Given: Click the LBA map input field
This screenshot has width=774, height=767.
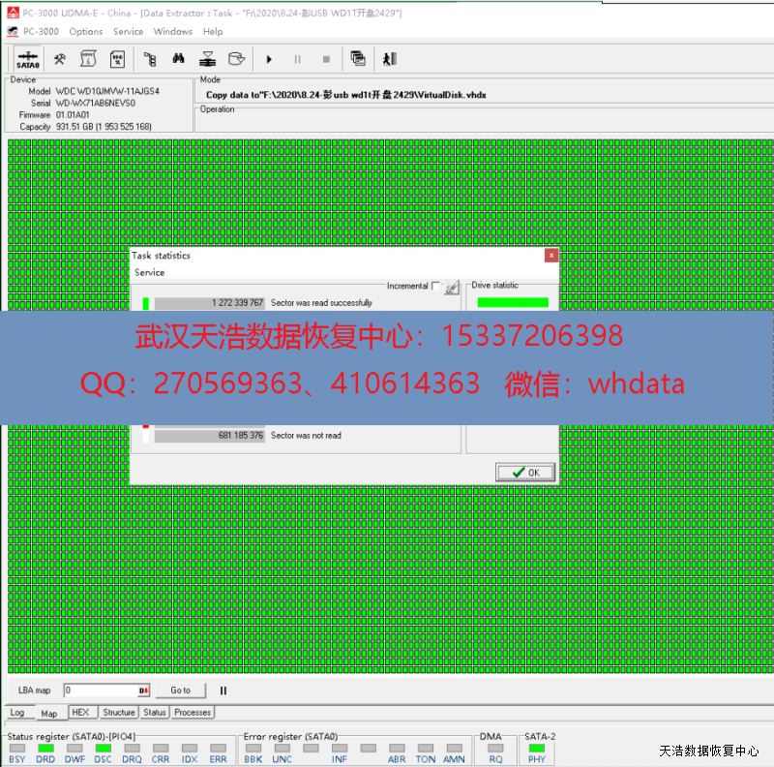Looking at the screenshot, I should click(101, 690).
